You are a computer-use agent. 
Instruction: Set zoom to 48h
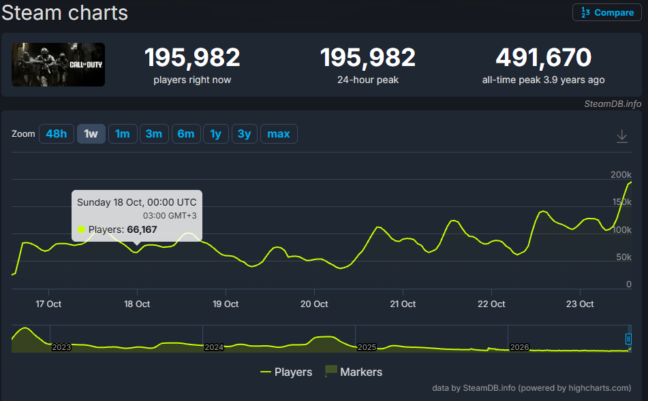coord(56,134)
